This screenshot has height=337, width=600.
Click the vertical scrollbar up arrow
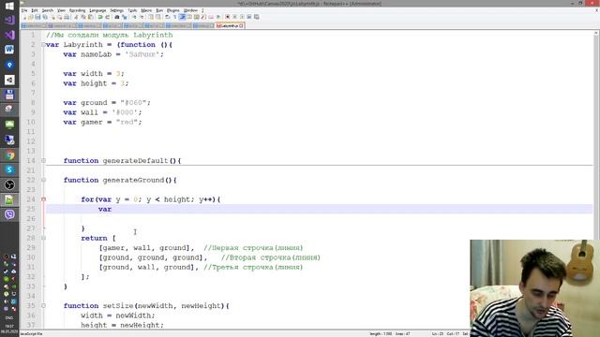pos(596,34)
